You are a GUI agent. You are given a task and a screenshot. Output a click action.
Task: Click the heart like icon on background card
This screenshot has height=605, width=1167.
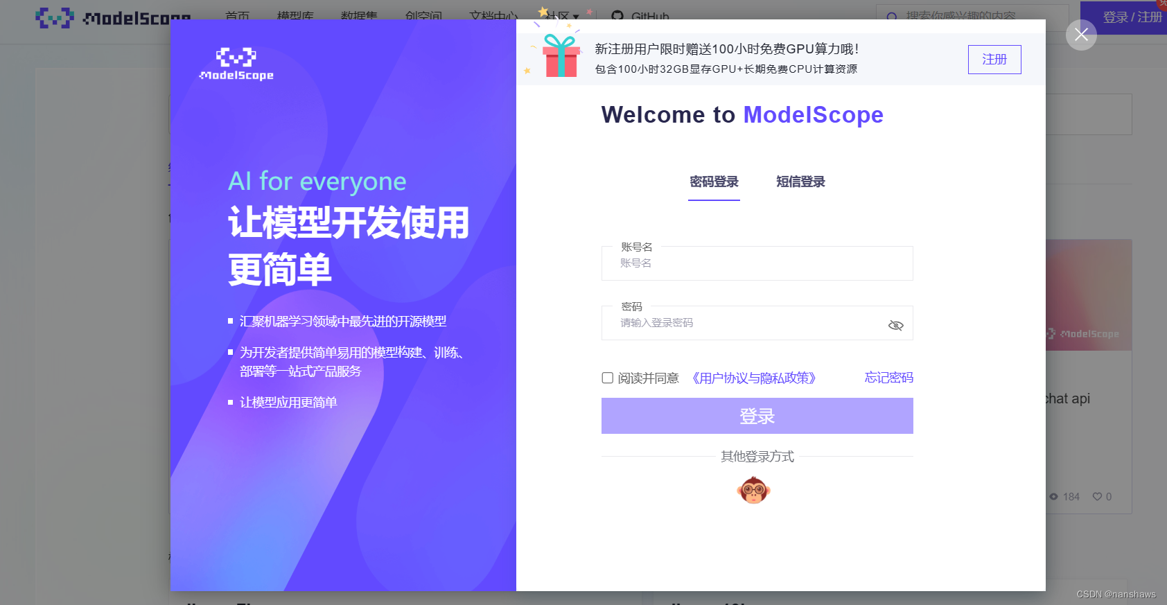(1097, 496)
